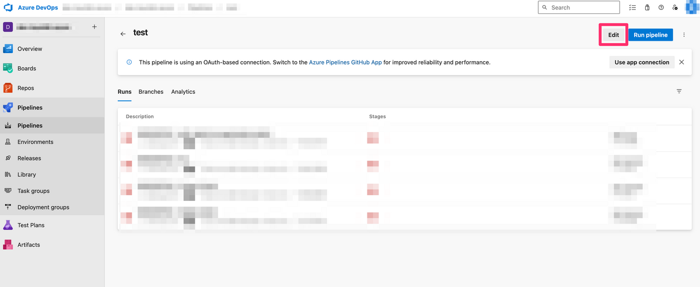Open the Repos icon in sidebar
Screen dimensions: 700x287
click(x=8, y=88)
